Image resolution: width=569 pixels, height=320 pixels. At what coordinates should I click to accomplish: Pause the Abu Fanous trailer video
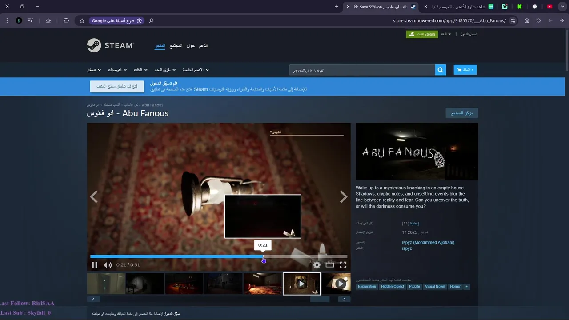[94, 265]
